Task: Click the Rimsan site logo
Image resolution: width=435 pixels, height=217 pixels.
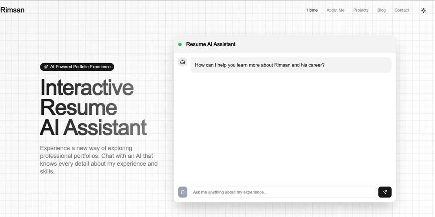Action: click(12, 10)
